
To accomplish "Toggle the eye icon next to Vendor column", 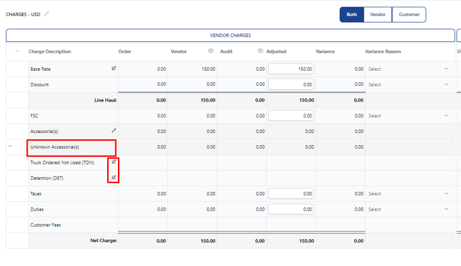I will (x=211, y=51).
